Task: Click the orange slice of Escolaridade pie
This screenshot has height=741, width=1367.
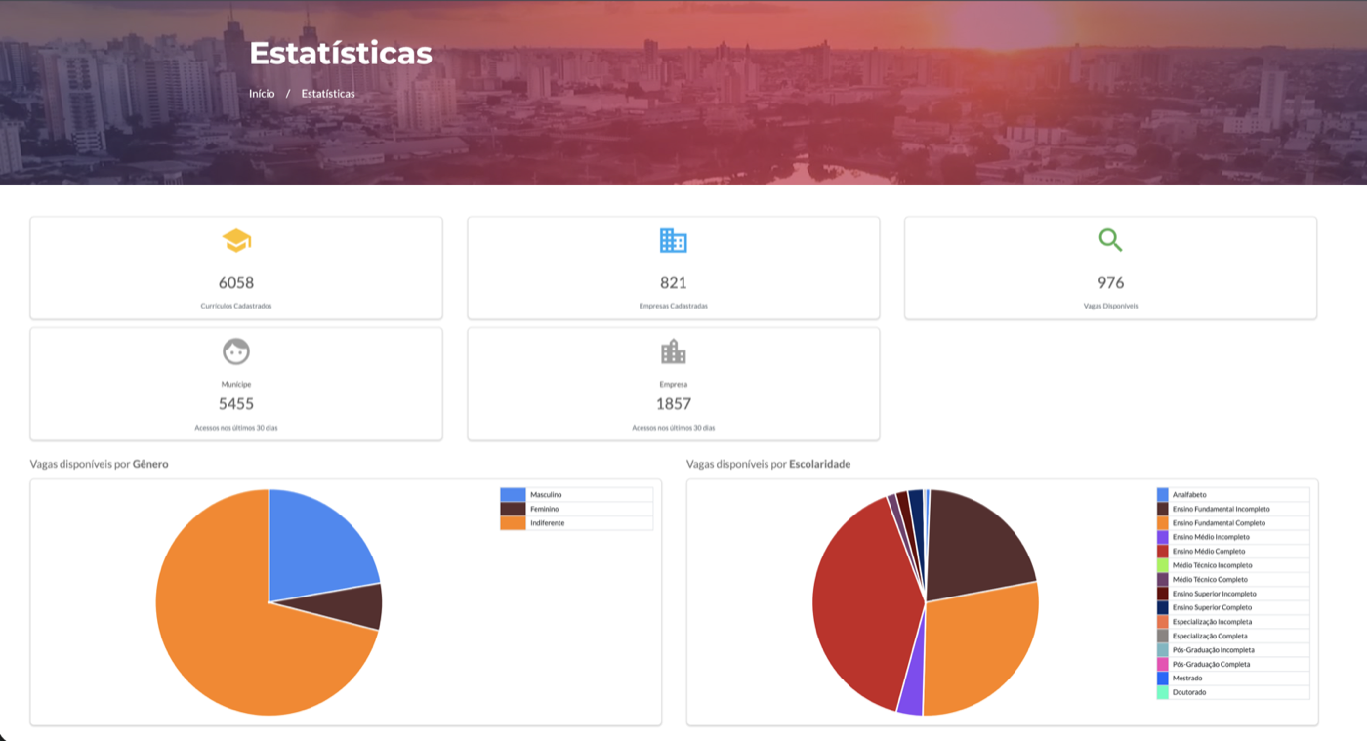Action: 976,649
